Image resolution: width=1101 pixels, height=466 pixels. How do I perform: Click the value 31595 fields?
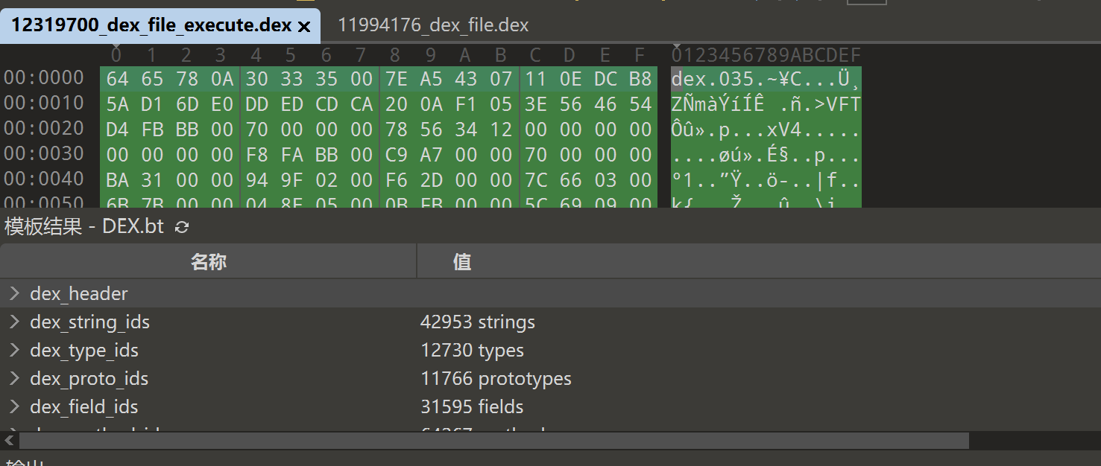[x=472, y=406]
